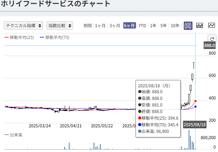Select the 3ヶ月 period
This screenshot has height=152, width=218.
pyautogui.click(x=115, y=26)
